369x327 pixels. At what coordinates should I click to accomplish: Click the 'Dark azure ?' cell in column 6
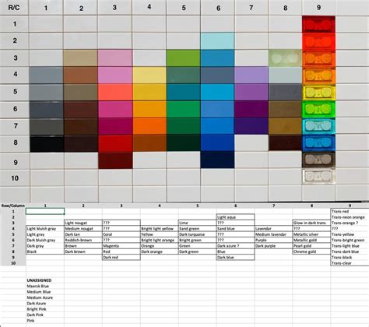pos(235,246)
